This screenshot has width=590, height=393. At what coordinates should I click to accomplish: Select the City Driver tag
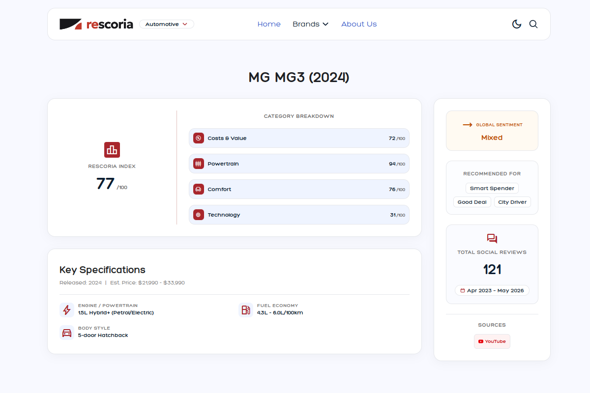[x=512, y=202]
